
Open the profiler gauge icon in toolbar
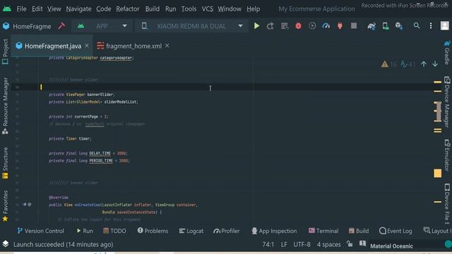point(326,26)
